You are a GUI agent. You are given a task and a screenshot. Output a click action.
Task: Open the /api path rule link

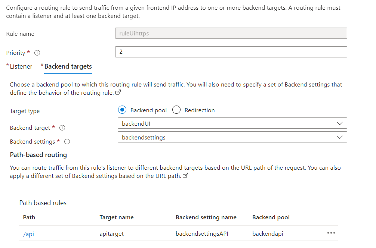[x=28, y=234]
